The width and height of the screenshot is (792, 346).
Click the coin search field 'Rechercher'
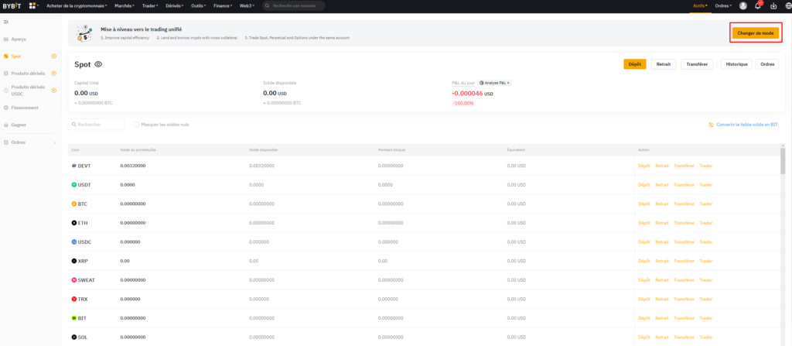tap(97, 124)
